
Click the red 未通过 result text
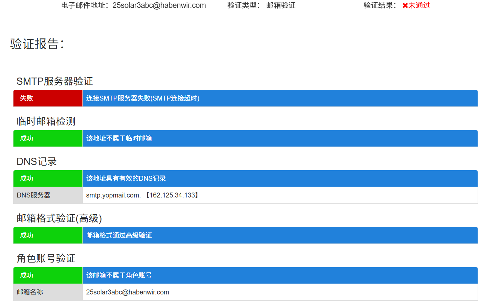[419, 5]
